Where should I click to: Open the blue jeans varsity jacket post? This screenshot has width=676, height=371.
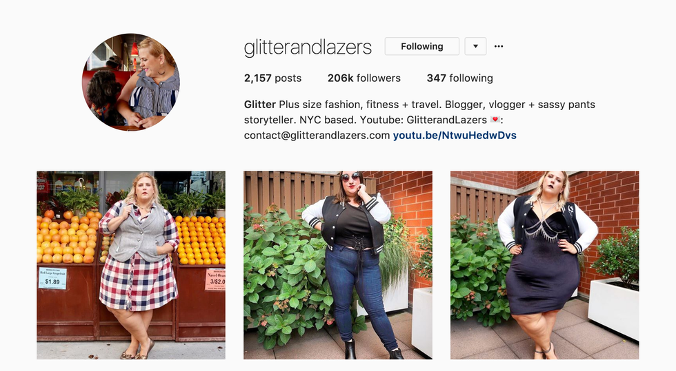(338, 265)
